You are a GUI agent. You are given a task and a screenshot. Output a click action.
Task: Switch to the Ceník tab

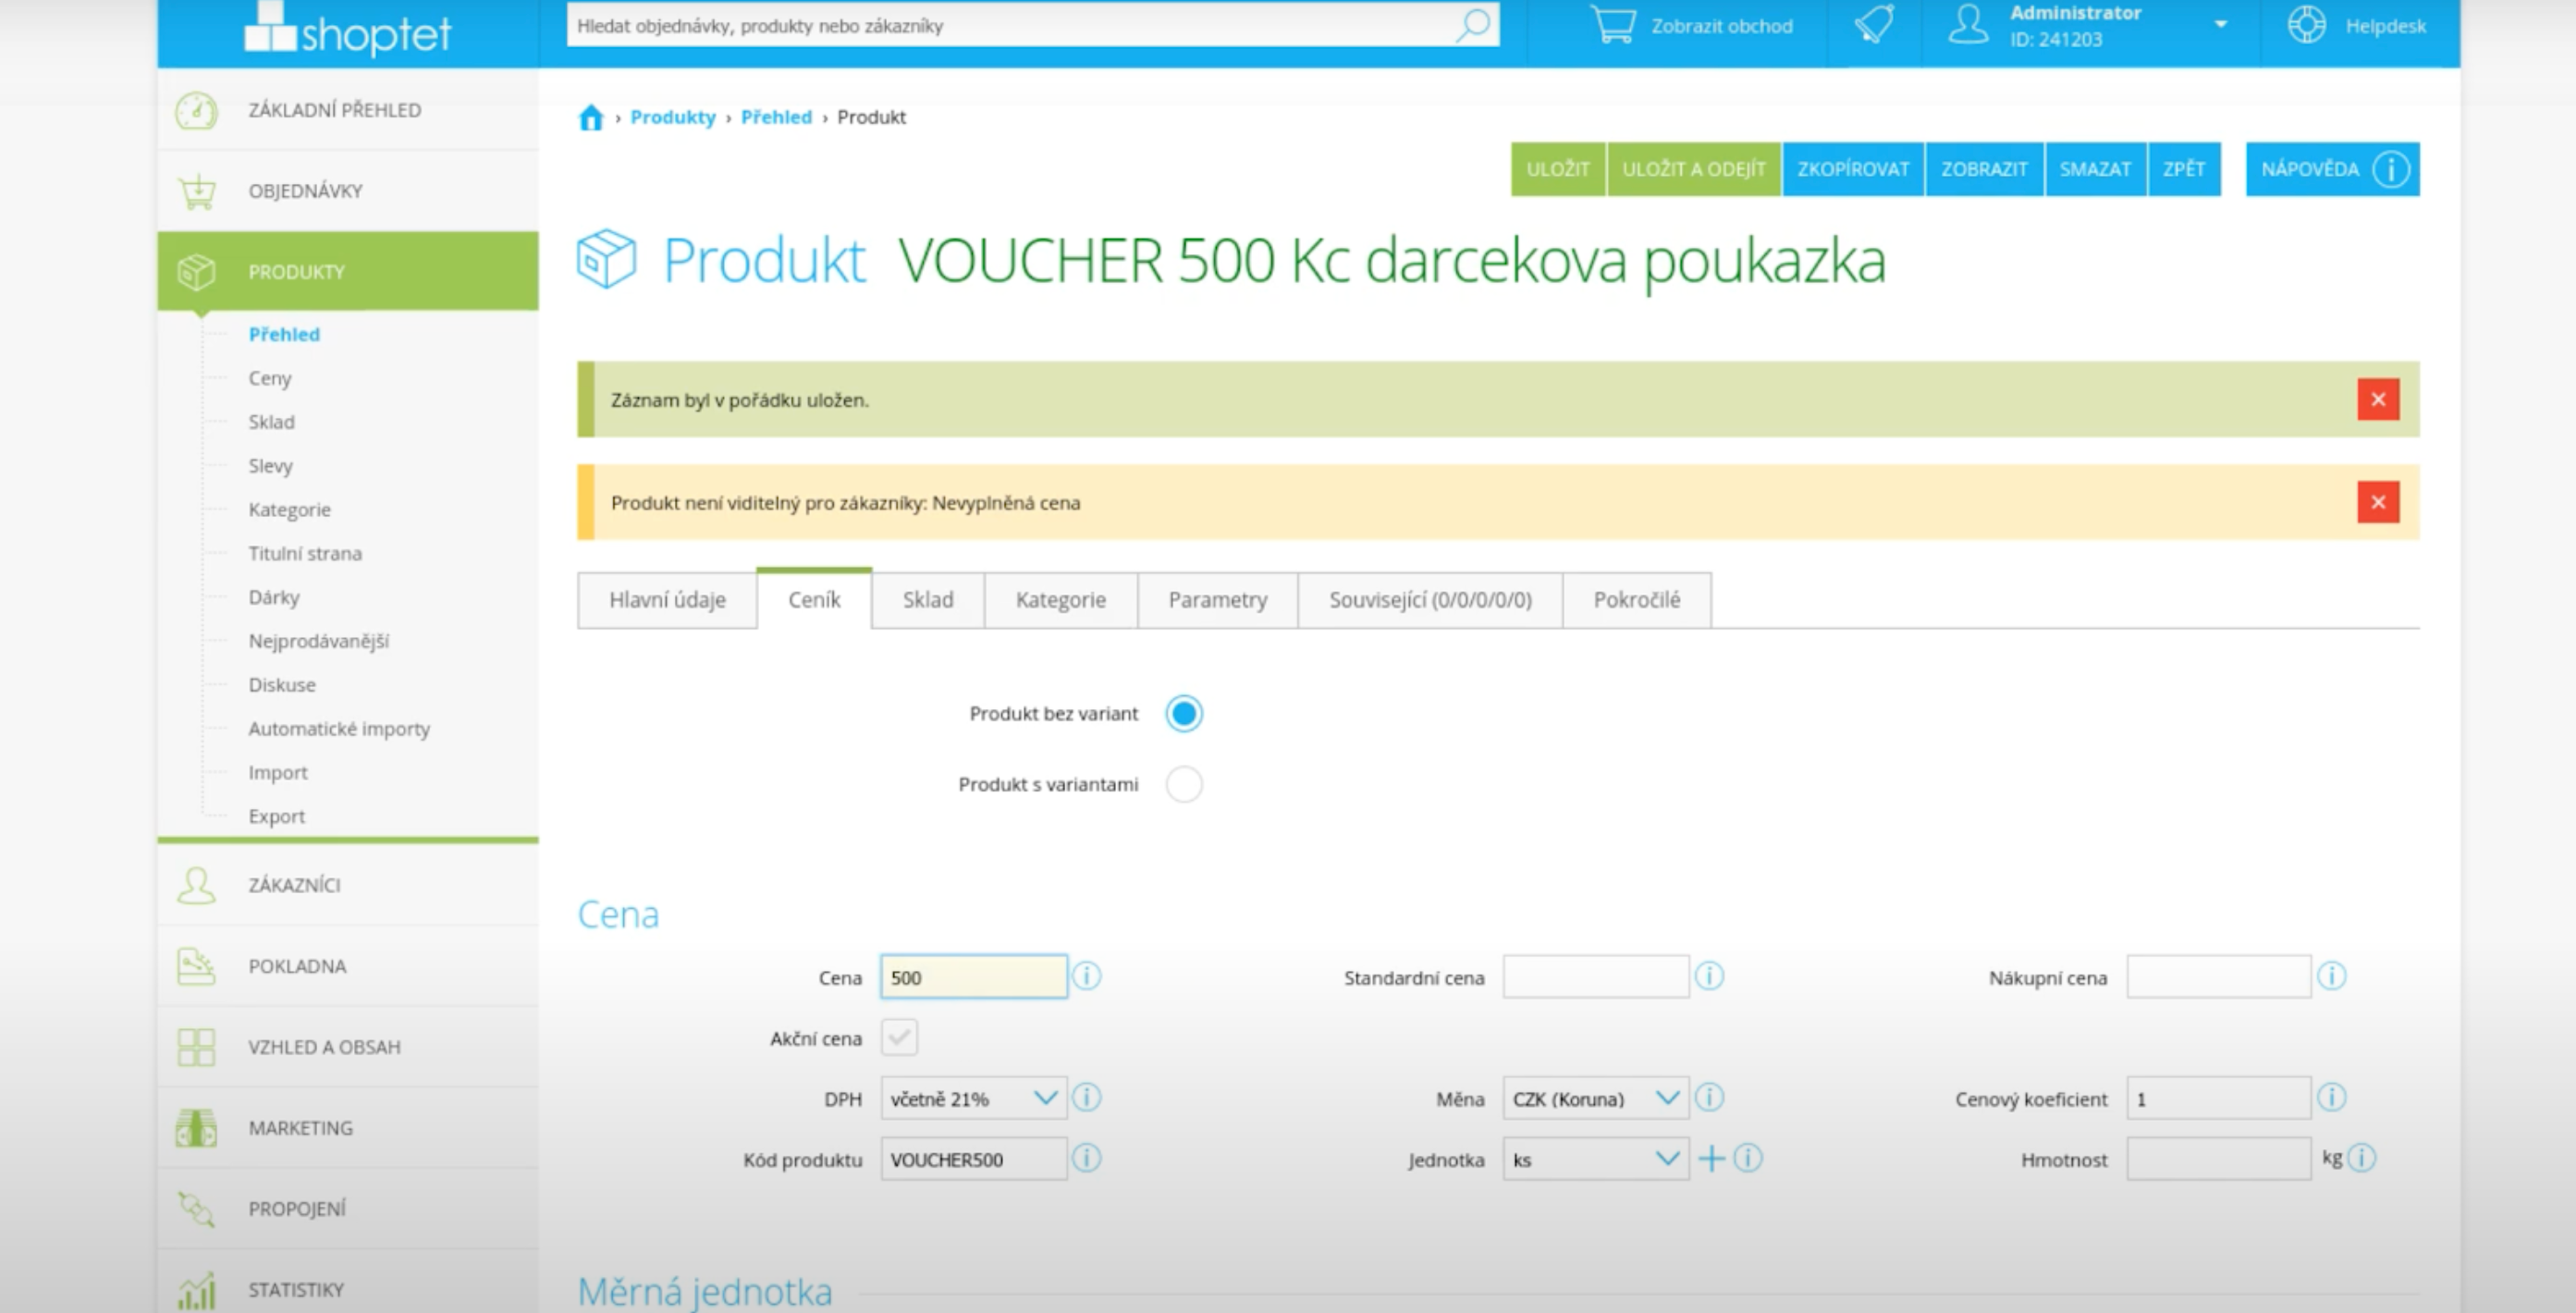[814, 600]
